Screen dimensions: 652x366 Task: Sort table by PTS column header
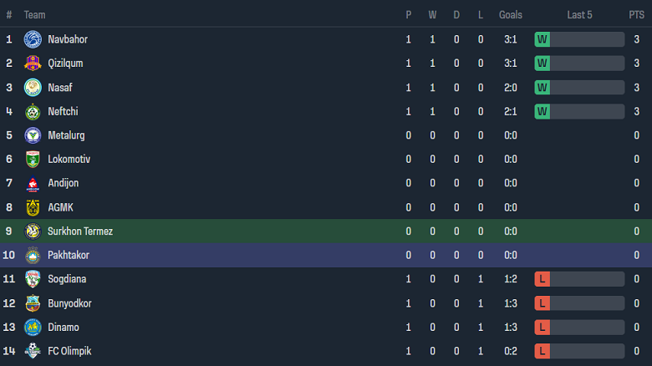click(x=636, y=15)
